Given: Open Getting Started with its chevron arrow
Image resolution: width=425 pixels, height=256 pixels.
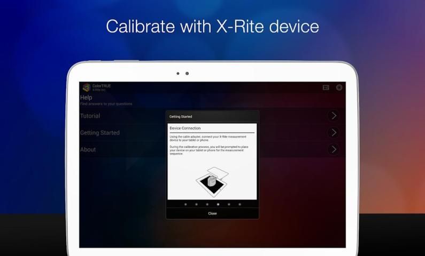Looking at the screenshot, I should tap(334, 132).
